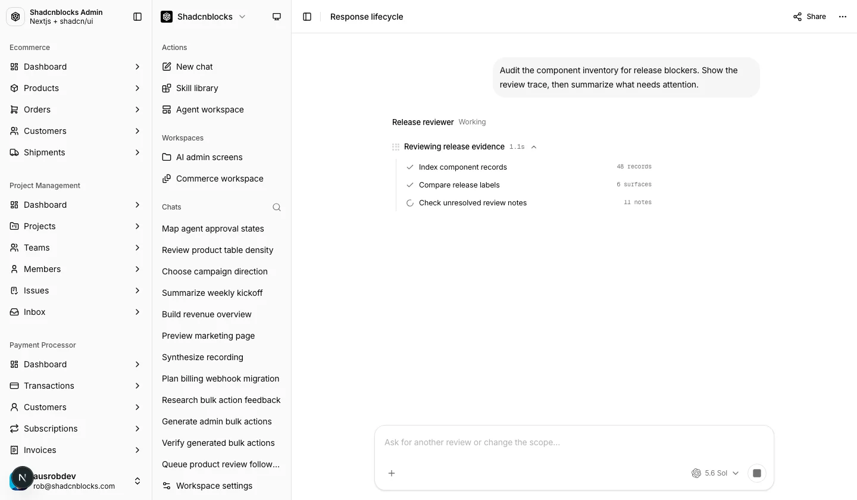Click the Teams icon in sidebar
857x500 pixels.
coord(14,248)
